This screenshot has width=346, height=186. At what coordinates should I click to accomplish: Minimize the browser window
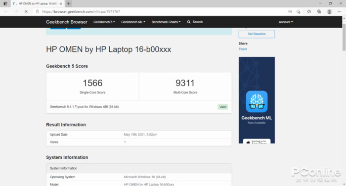[x=320, y=3]
